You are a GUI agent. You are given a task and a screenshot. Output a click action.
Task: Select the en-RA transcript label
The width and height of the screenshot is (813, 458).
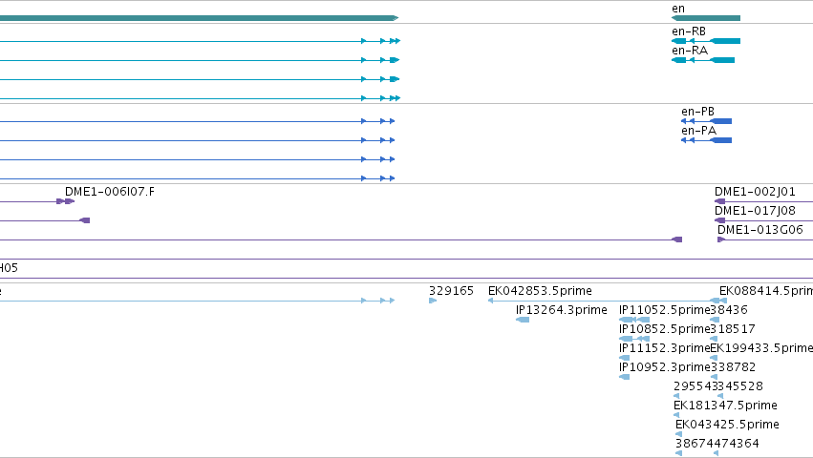coord(690,51)
